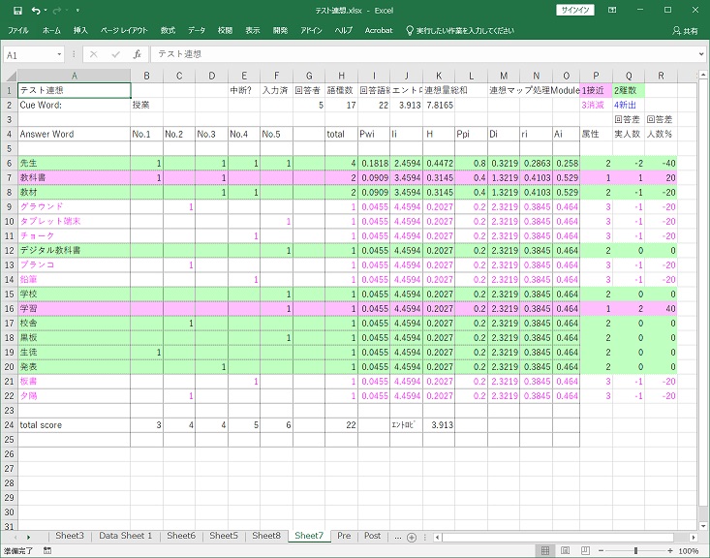Click the macro record icon in status bar
Image resolution: width=710 pixels, height=558 pixels.
coord(46,551)
